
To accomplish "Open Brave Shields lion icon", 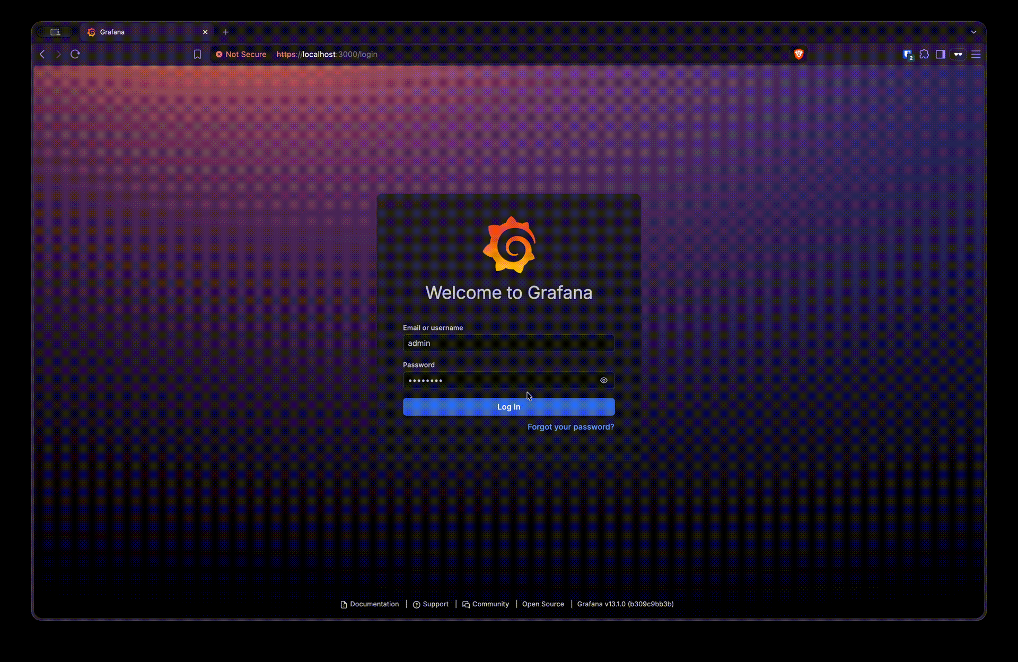I will tap(798, 54).
